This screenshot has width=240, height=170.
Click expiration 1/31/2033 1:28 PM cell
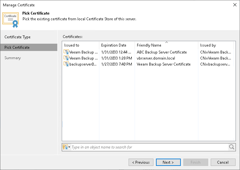(x=116, y=58)
